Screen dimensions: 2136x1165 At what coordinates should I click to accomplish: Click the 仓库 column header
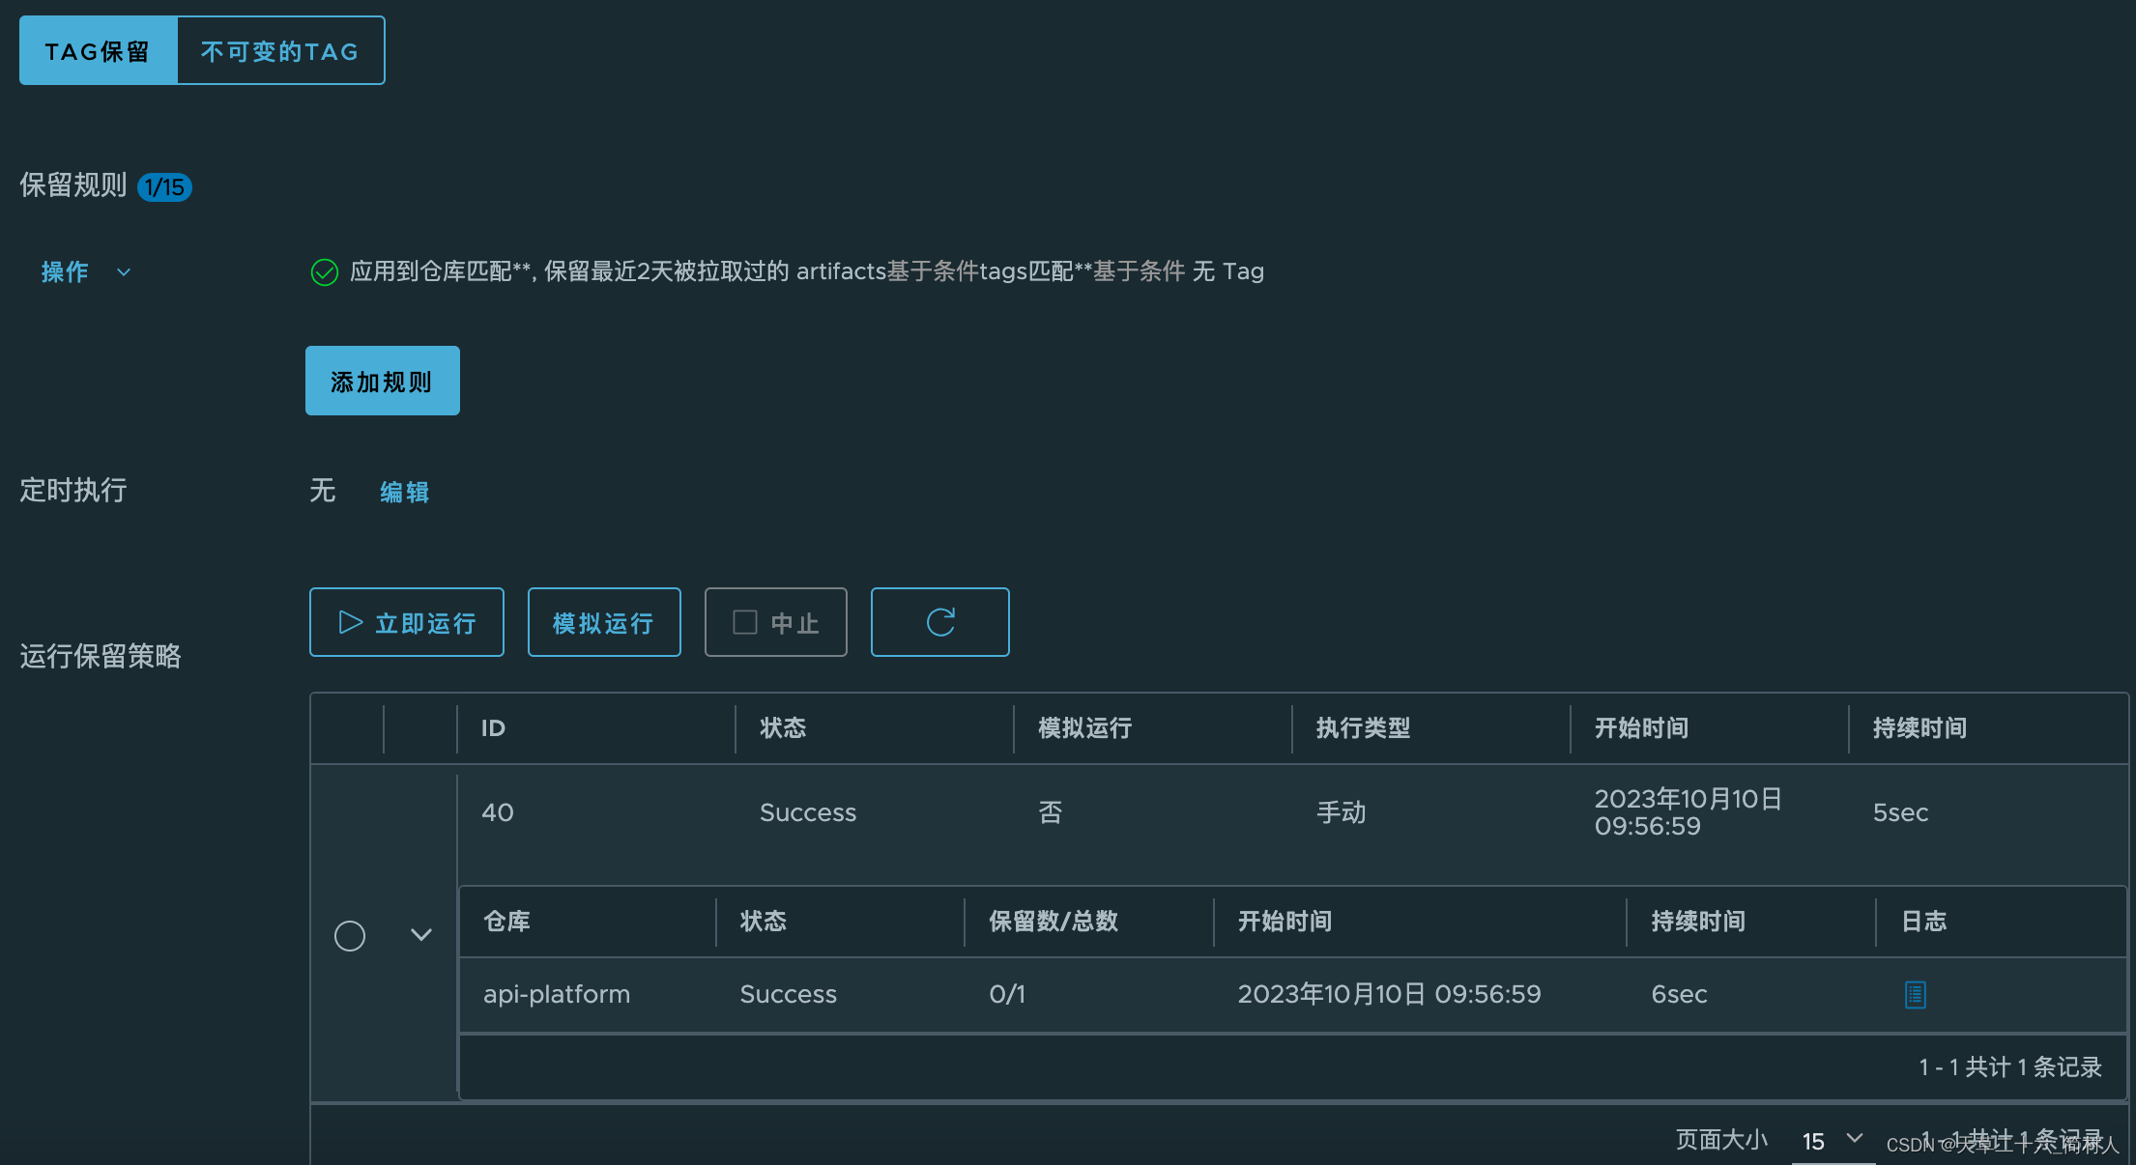click(506, 922)
